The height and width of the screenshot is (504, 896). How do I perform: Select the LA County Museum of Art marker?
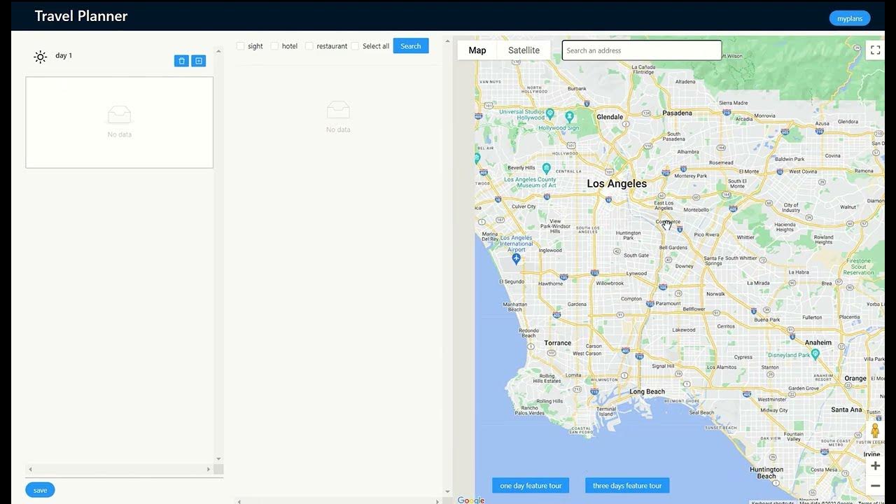(x=547, y=168)
